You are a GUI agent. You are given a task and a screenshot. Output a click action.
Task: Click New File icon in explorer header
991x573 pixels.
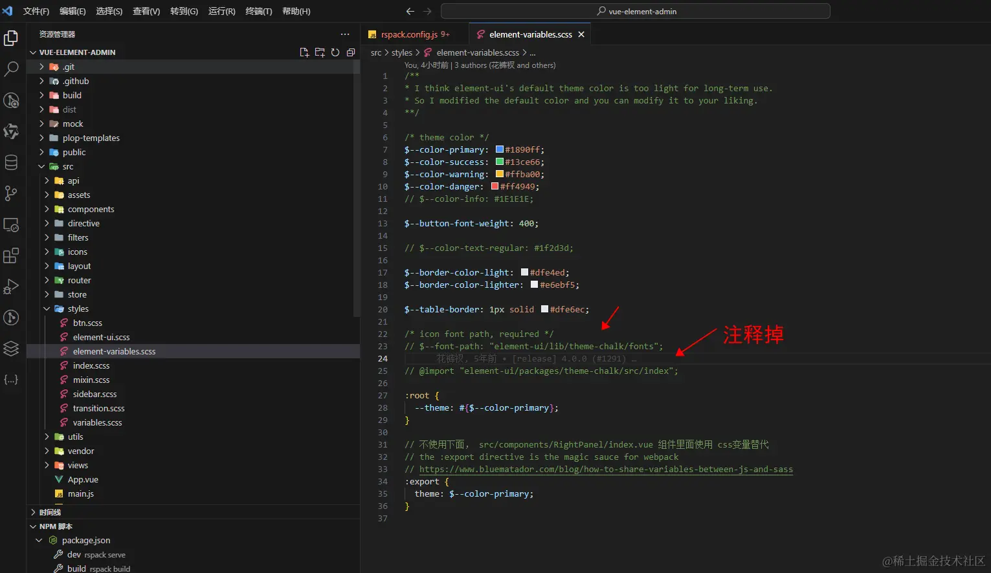tap(304, 52)
